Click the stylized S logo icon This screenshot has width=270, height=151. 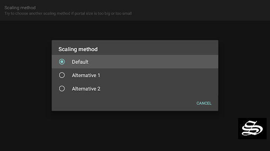(x=252, y=129)
